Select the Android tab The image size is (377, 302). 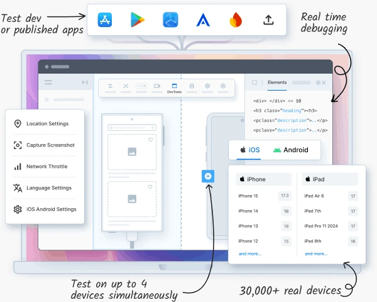pos(291,150)
